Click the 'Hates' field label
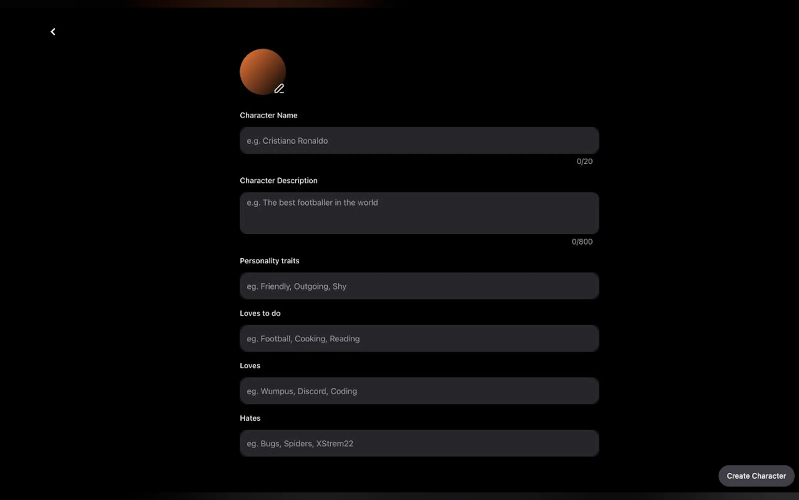This screenshot has width=799, height=500. 250,418
